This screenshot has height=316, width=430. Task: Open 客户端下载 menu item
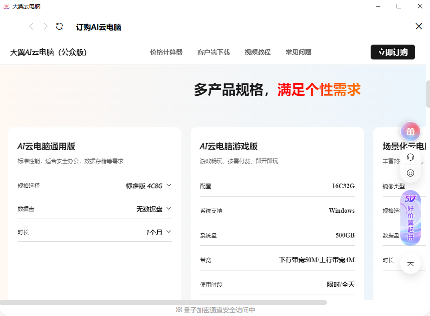pyautogui.click(x=213, y=52)
